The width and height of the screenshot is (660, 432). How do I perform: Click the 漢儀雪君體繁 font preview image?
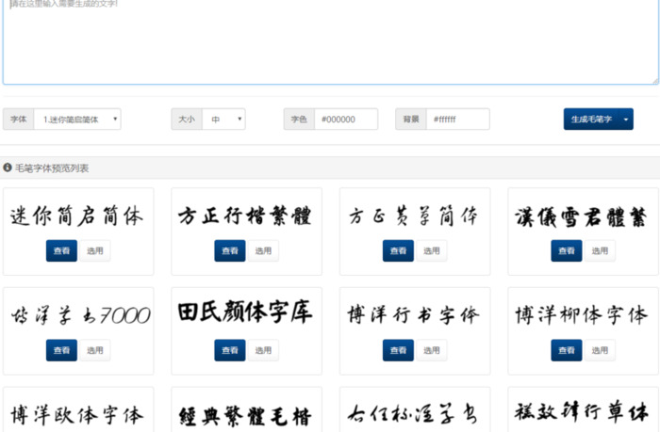[x=581, y=216]
